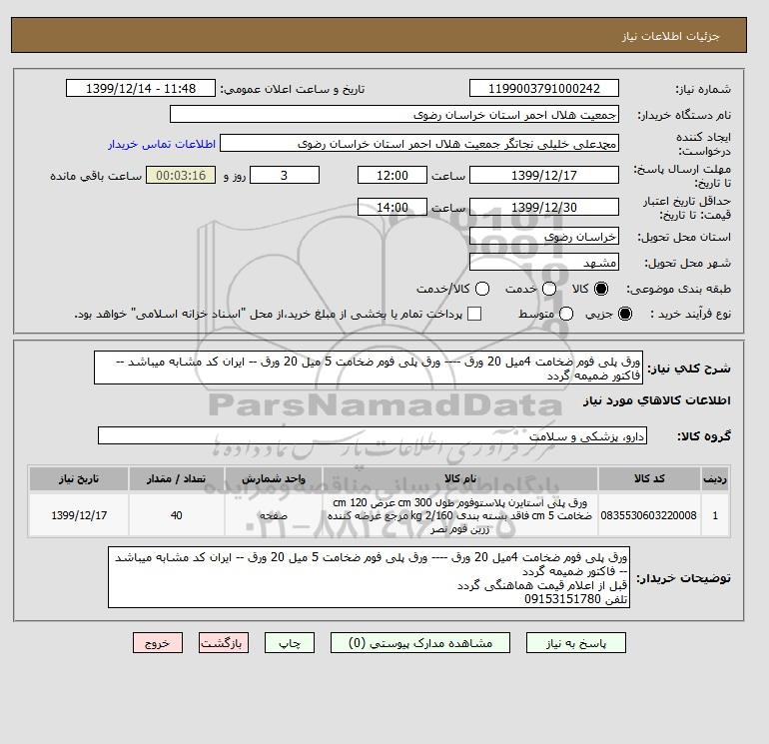
Task: Click unit cell صفحه
Action: click(274, 515)
